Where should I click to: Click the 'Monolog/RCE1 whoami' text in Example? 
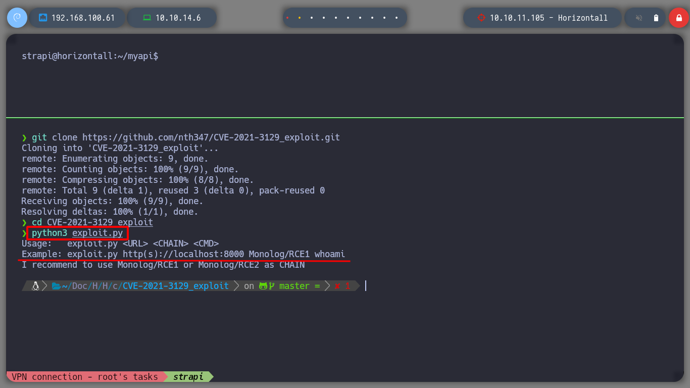pyautogui.click(x=297, y=254)
